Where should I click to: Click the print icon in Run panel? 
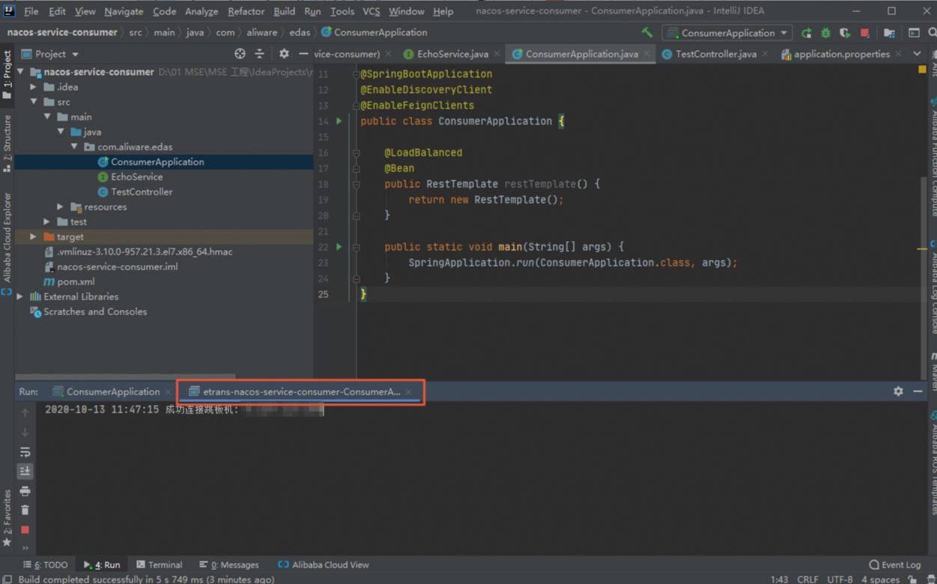[25, 491]
